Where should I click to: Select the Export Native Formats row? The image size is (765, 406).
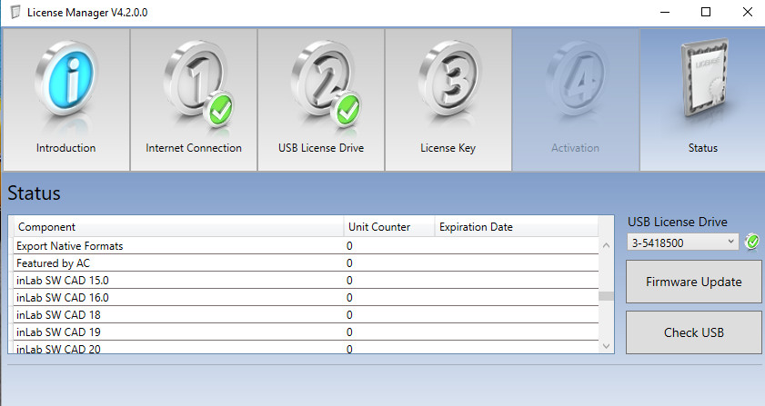pyautogui.click(x=306, y=245)
